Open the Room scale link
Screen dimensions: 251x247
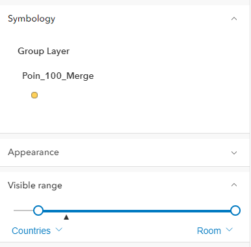pos(209,231)
